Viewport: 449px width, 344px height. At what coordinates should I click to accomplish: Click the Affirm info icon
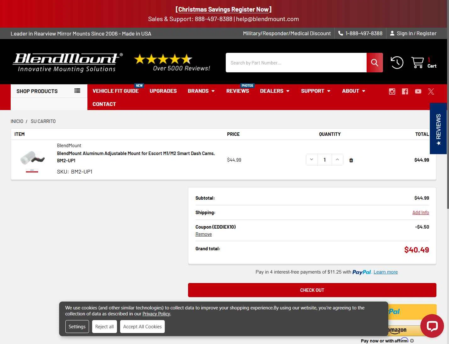(412, 341)
